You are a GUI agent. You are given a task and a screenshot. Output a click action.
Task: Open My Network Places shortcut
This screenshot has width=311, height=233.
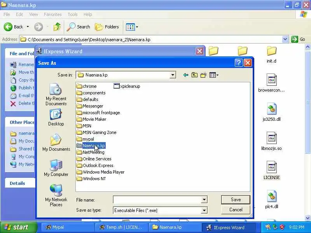56,195
